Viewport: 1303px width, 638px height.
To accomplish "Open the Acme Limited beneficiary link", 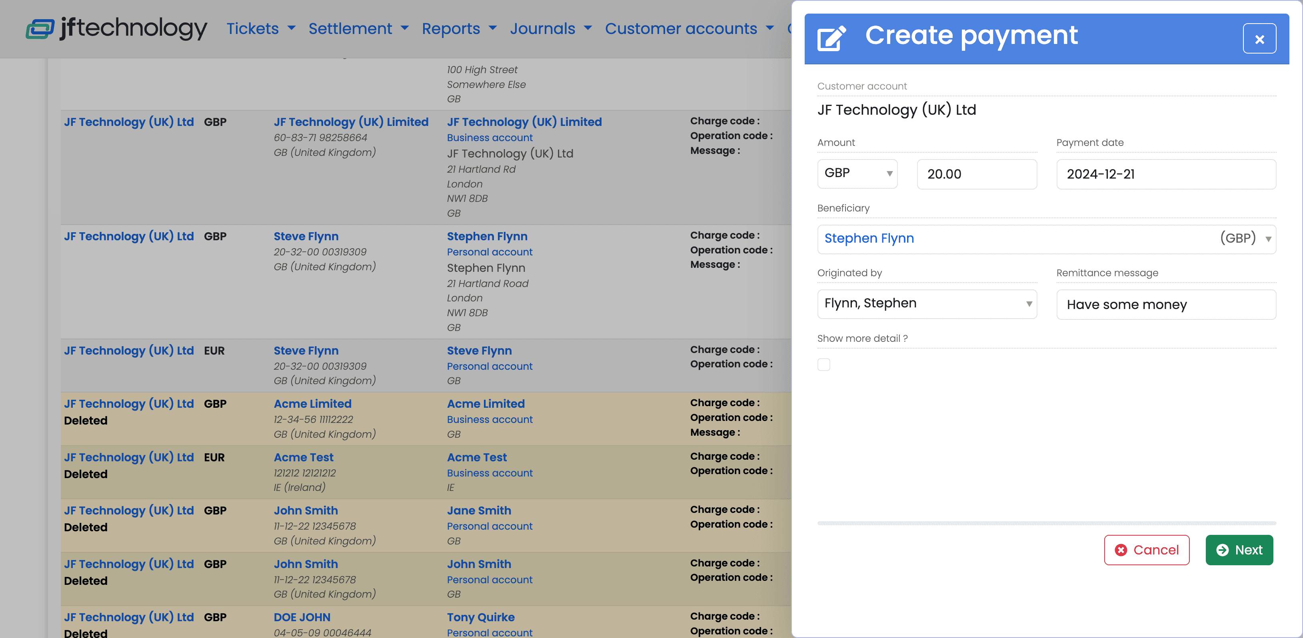I will tap(312, 403).
